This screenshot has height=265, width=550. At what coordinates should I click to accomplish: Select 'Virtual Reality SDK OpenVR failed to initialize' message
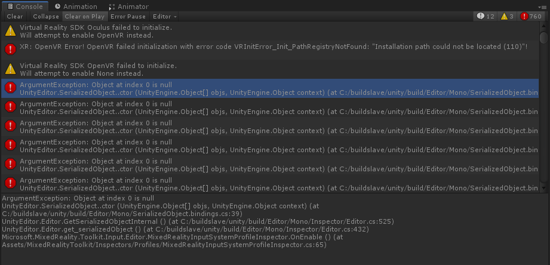coord(270,69)
